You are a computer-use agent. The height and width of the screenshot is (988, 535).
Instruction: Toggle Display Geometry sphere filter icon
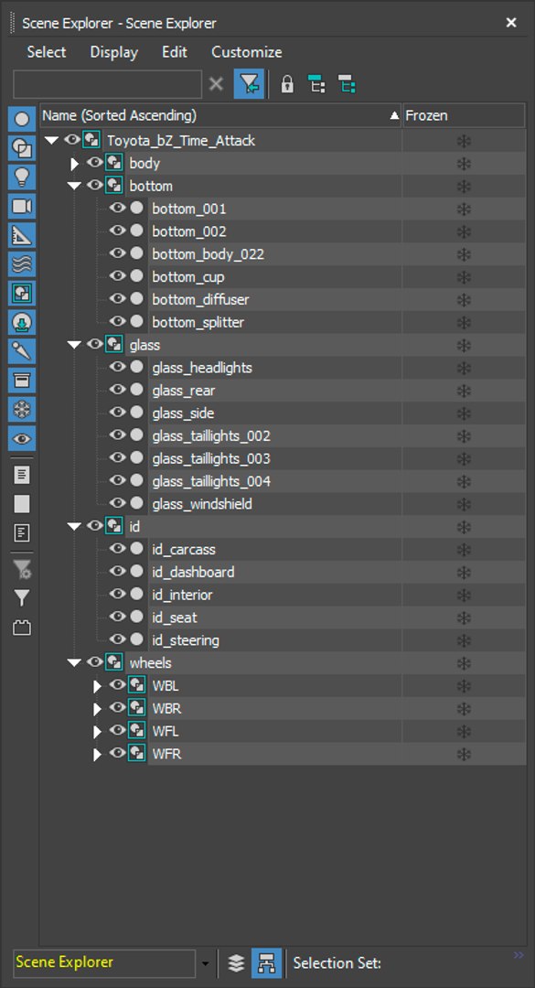(22, 119)
